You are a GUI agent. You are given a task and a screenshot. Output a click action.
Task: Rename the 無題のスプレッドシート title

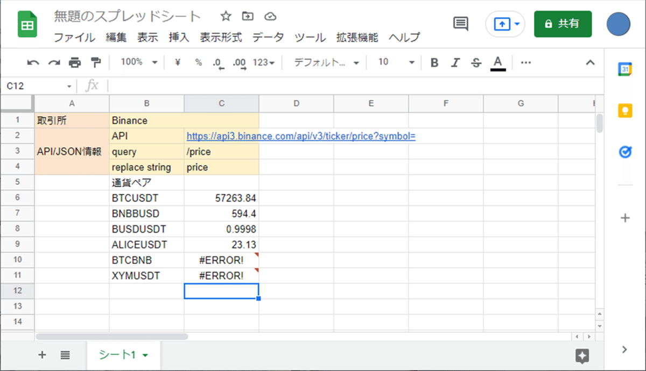[128, 17]
